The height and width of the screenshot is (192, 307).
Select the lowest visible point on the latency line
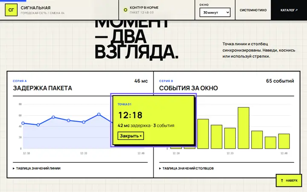coord(38,125)
